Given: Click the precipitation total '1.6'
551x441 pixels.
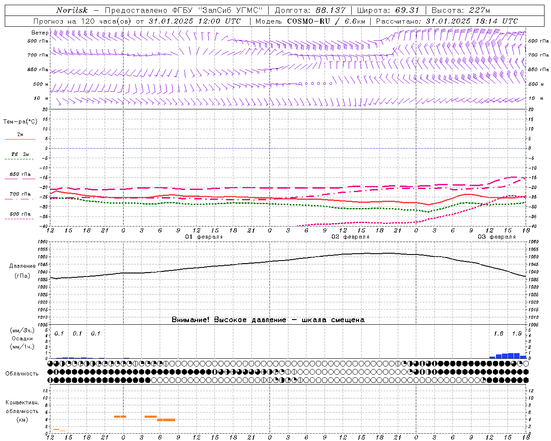Looking at the screenshot, I should click(x=498, y=333).
